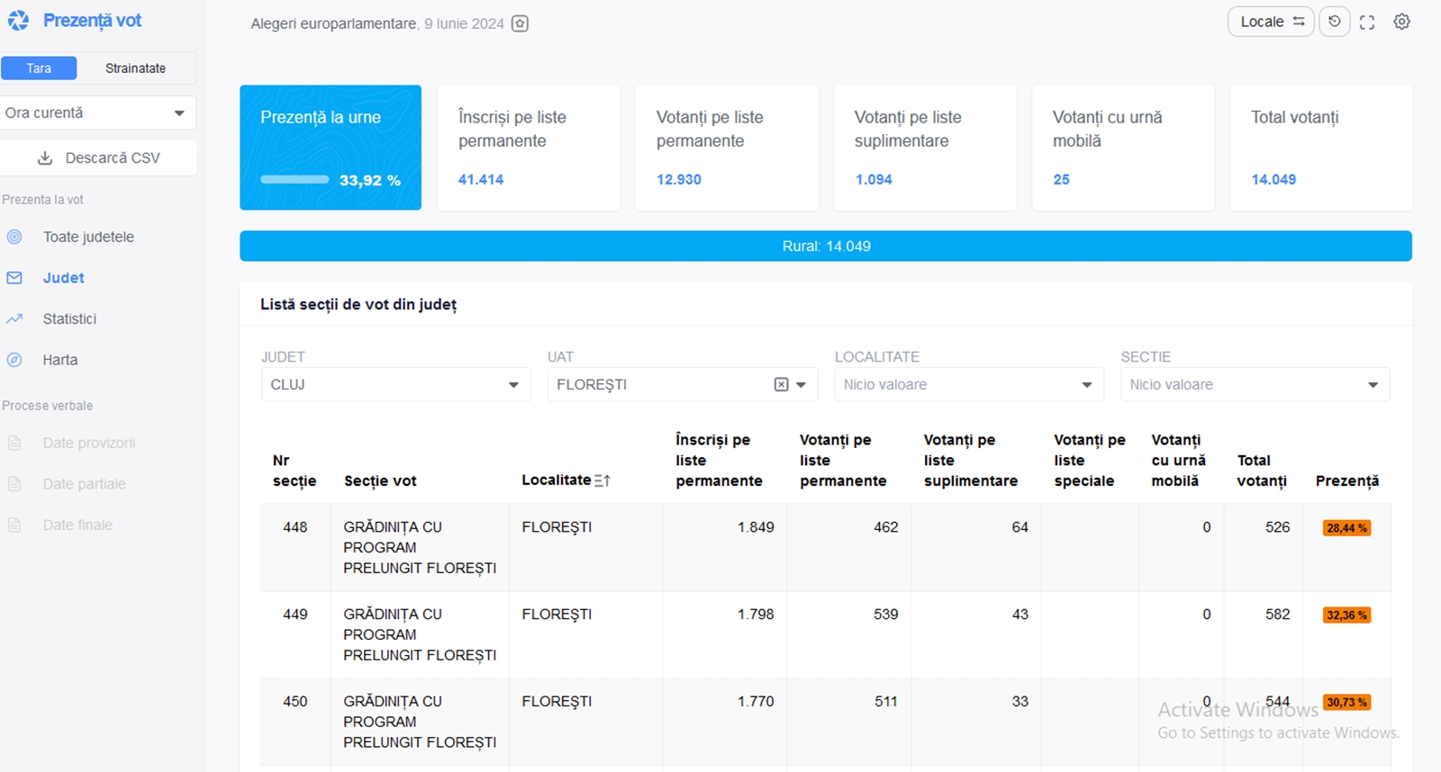Viewport: 1441px width, 772px height.
Task: Click the Total votanți column header
Action: coord(1261,471)
